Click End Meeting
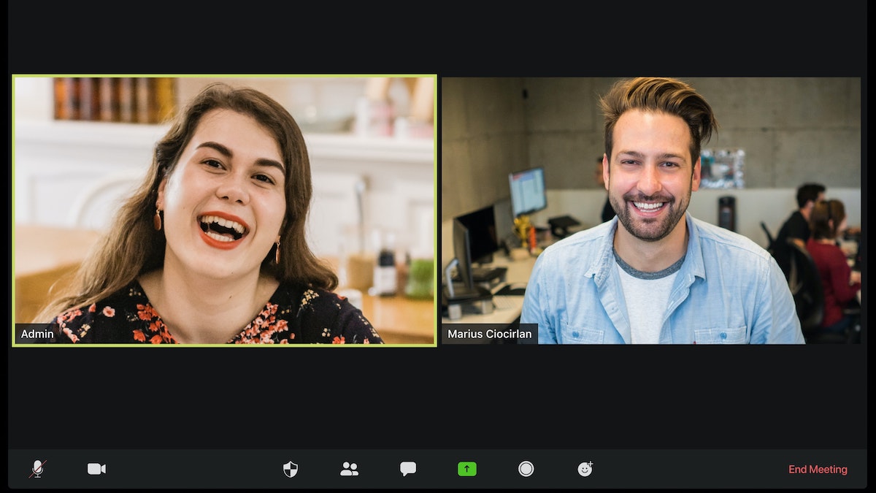The height and width of the screenshot is (493, 876). (818, 470)
